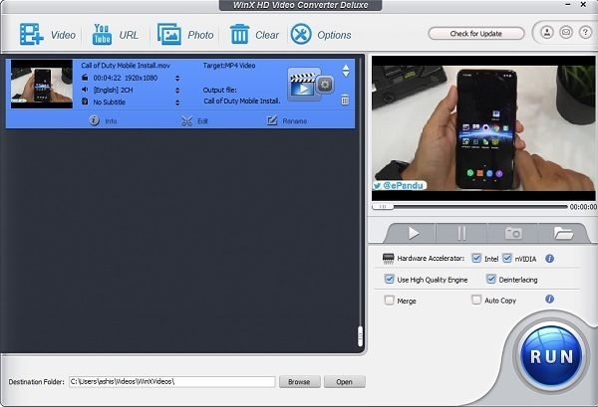The width and height of the screenshot is (598, 407).
Task: Click the video list scrollbar
Action: (360, 336)
